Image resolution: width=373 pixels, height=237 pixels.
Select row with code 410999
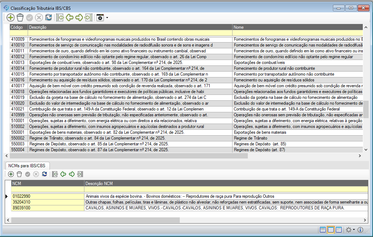coord(186,115)
